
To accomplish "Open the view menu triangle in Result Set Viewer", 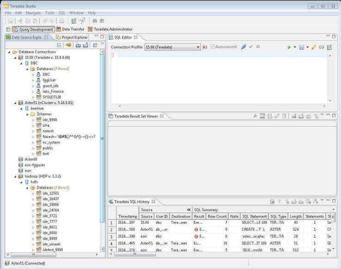I will coord(322,115).
